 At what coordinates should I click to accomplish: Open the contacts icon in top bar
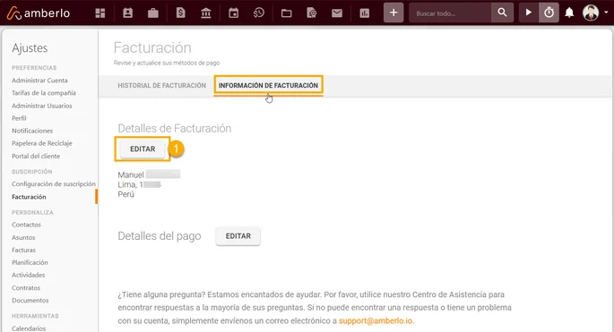pyautogui.click(x=127, y=13)
